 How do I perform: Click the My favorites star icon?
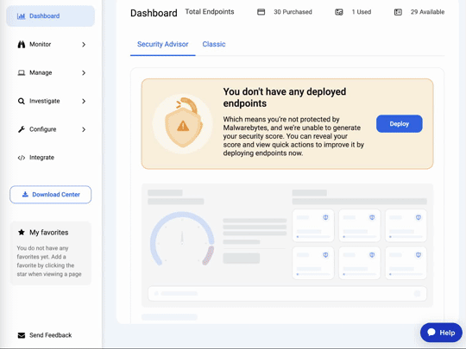click(21, 233)
